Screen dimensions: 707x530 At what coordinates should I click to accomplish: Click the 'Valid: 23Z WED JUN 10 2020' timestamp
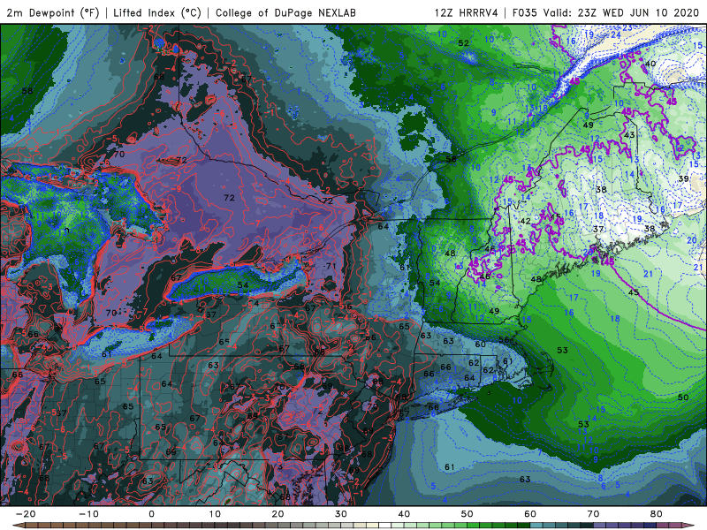click(623, 12)
